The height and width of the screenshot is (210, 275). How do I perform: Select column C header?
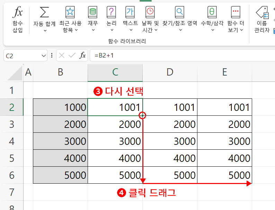(115, 73)
